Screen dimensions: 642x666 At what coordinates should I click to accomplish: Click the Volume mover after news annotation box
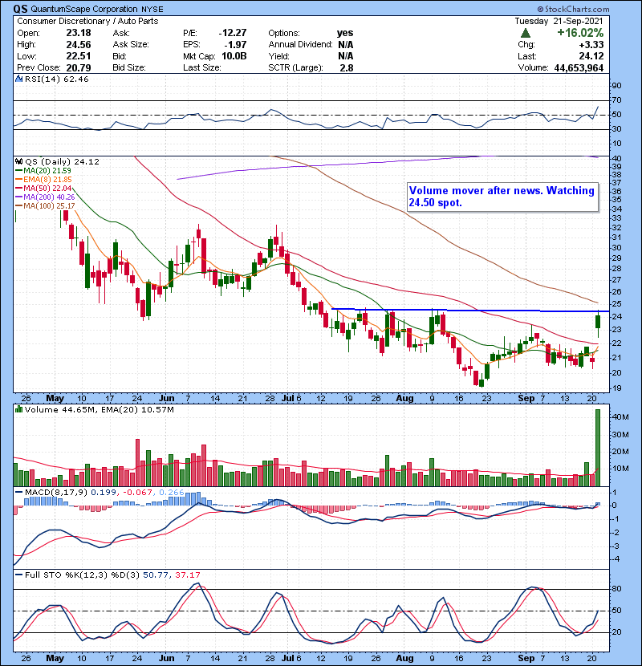tap(502, 197)
